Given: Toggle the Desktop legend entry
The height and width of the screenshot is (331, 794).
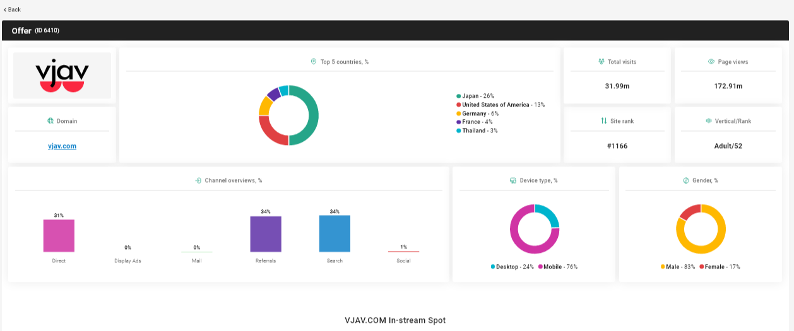Looking at the screenshot, I should point(512,267).
